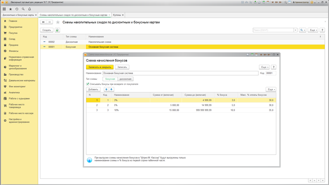Open the dropdown arrow beside info icon

(315, 2)
